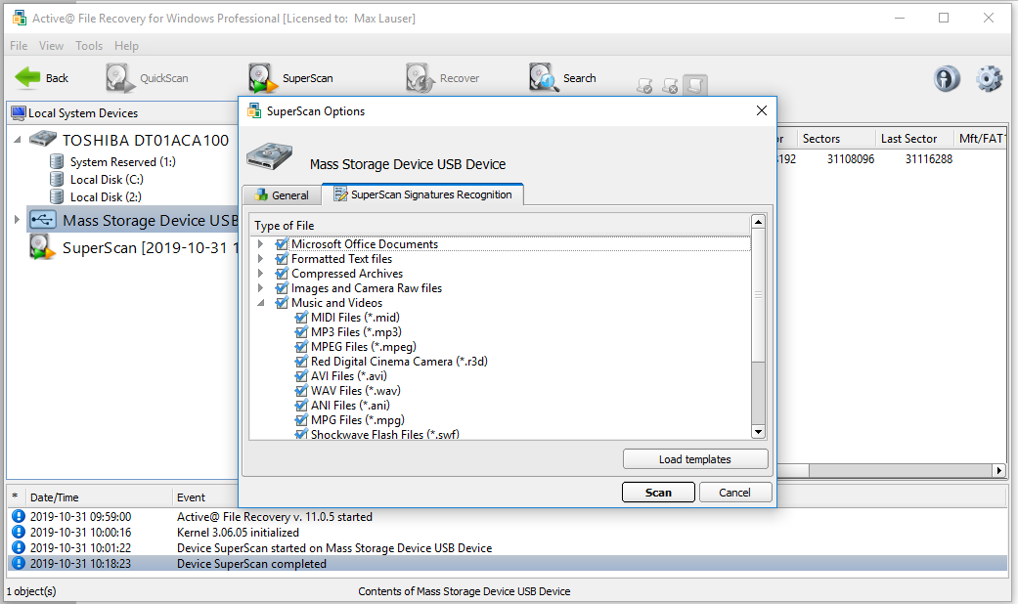Viewport: 1018px width, 604px height.
Task: Click the highlighted scroll/log toolbar icon
Action: coord(694,85)
